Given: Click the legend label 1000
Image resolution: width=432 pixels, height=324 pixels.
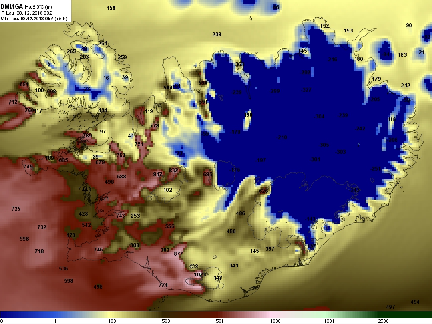Looking at the screenshot, I should click(275, 321).
